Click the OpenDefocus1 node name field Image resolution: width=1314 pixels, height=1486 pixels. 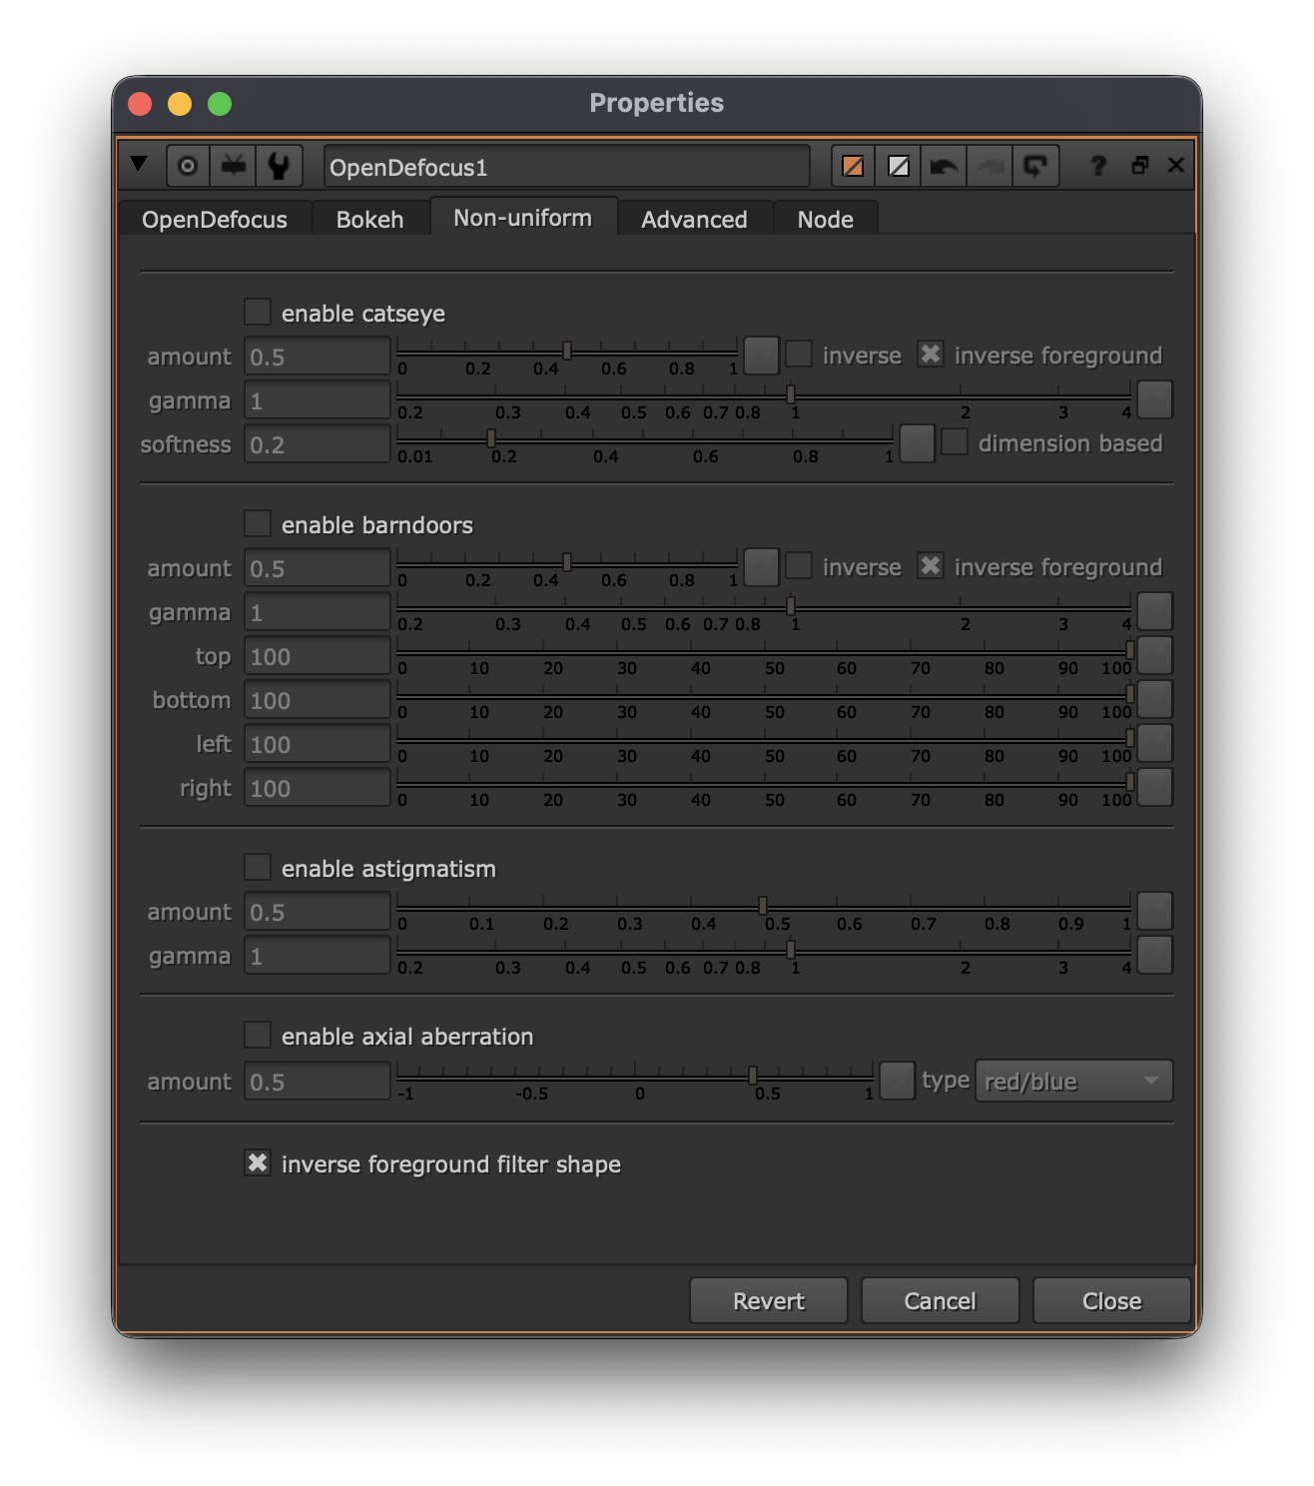(x=565, y=167)
